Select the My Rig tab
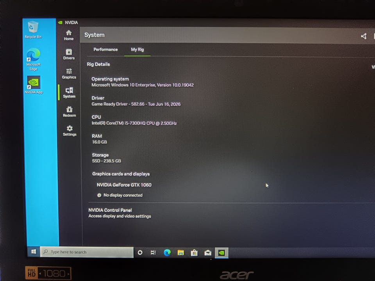 pyautogui.click(x=137, y=50)
